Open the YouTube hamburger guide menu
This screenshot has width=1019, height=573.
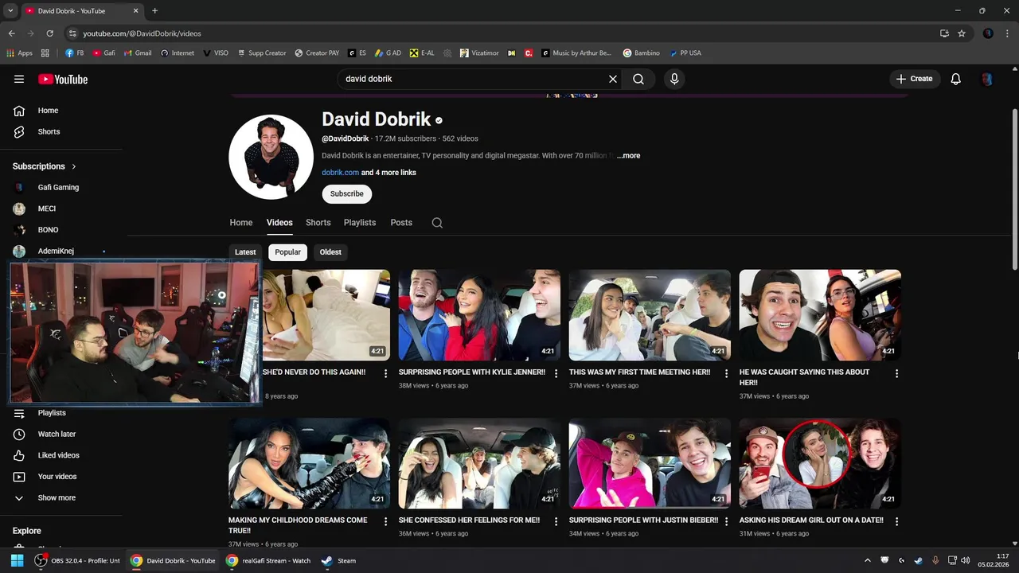19,79
